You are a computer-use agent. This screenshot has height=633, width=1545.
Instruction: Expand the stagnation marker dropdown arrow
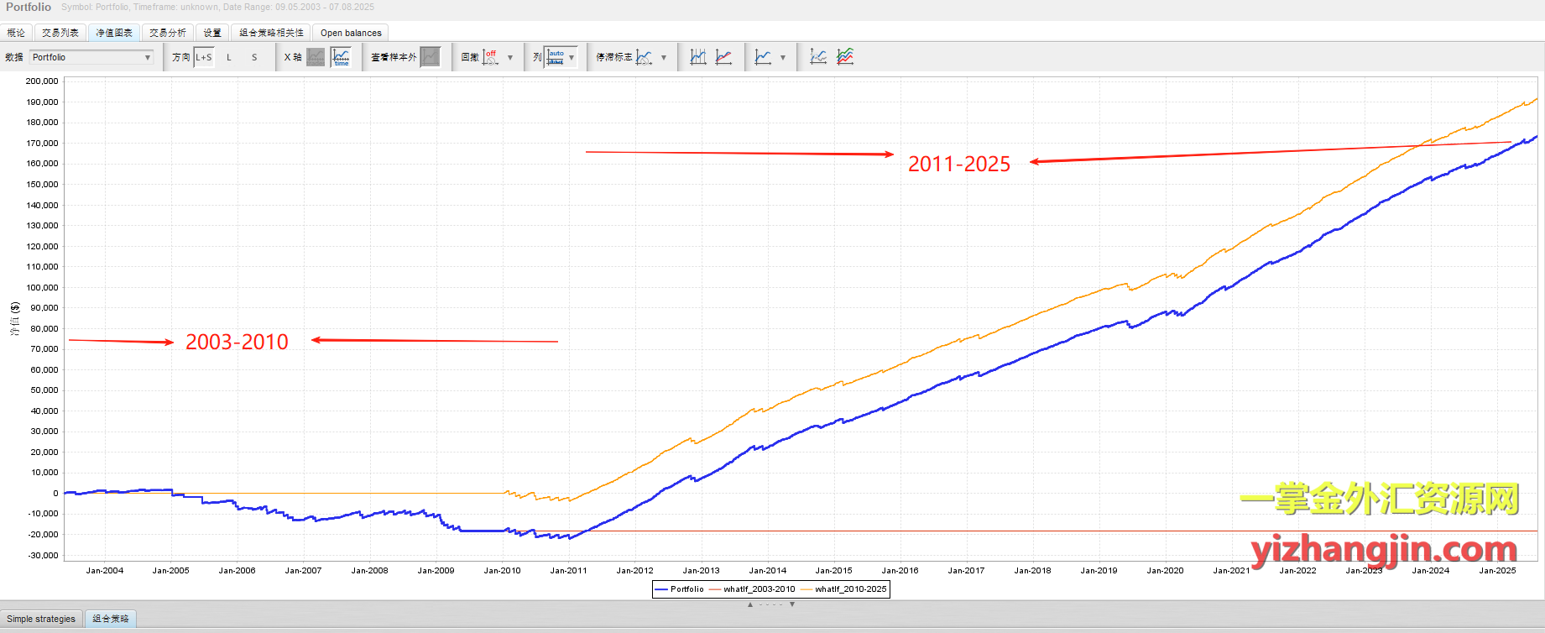664,58
